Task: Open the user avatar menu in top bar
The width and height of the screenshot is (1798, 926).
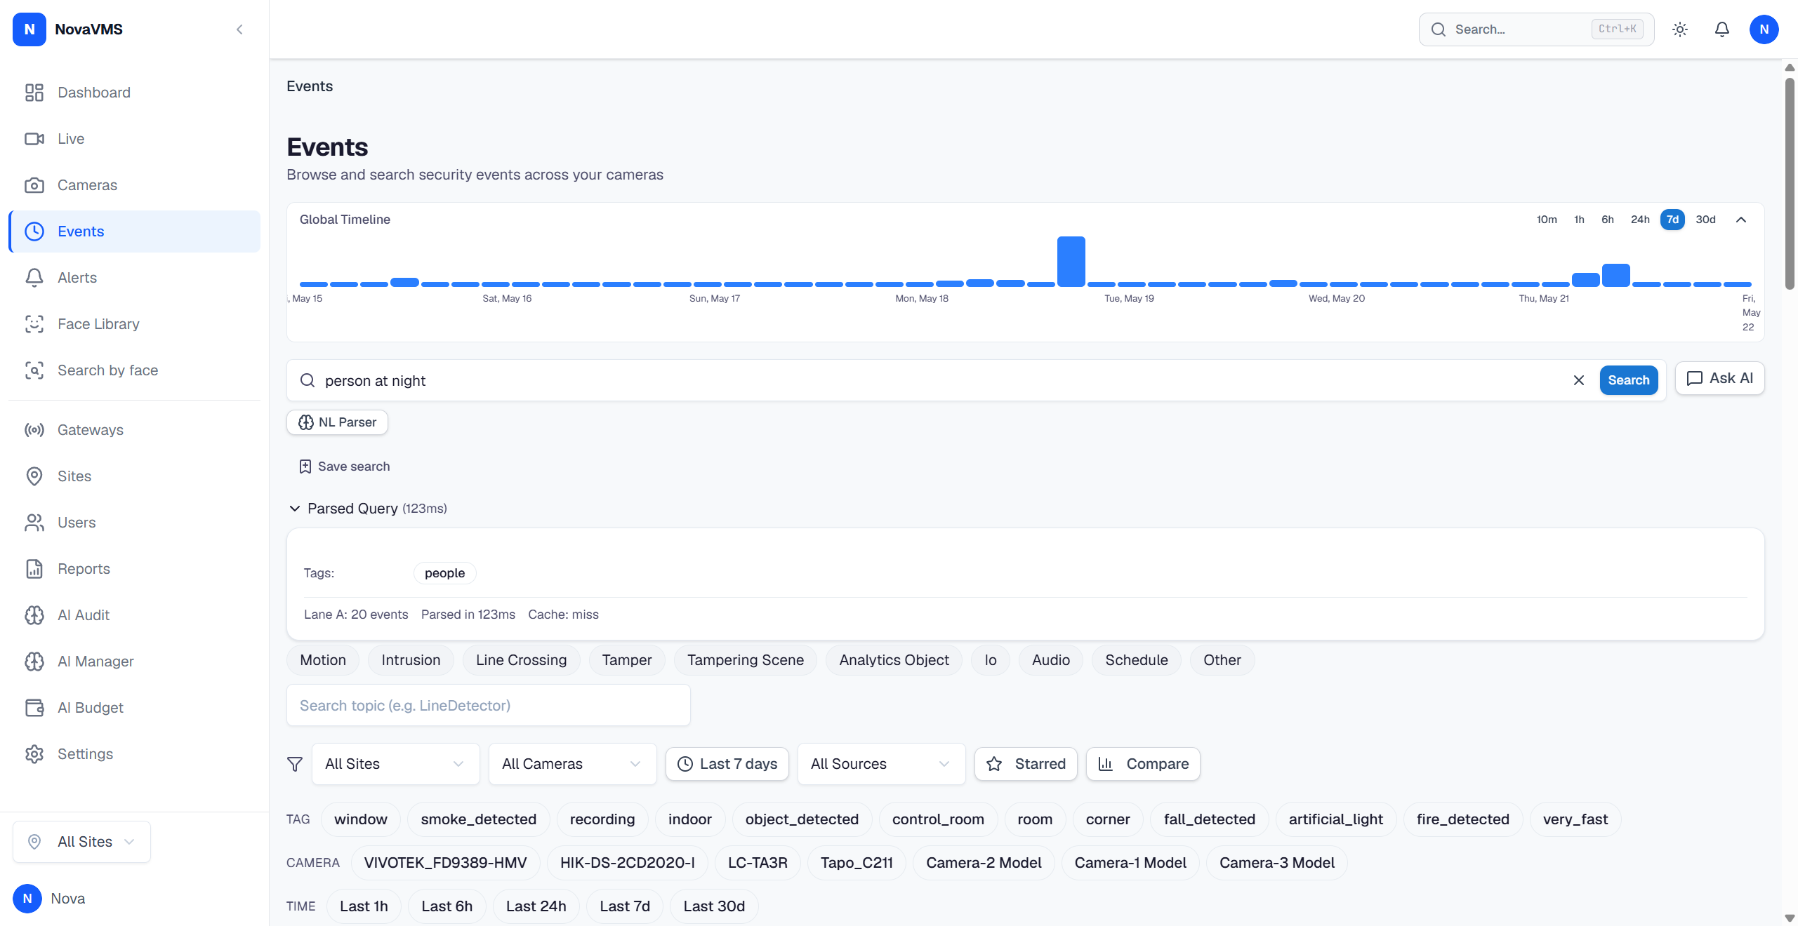Action: [x=1764, y=29]
